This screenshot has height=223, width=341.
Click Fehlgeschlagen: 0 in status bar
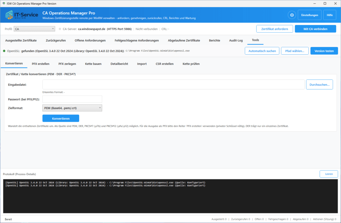pyautogui.click(x=278, y=219)
